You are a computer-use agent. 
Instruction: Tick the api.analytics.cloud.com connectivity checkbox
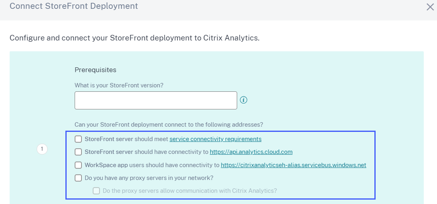(78, 152)
